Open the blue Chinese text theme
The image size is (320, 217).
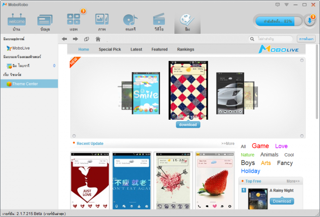coord(131,180)
